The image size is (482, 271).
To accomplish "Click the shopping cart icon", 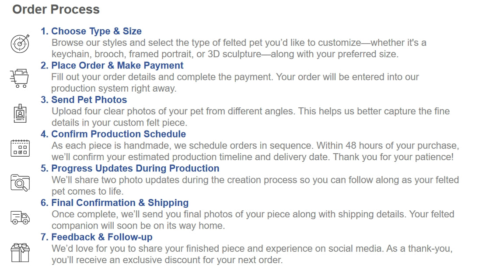I will pos(19,79).
